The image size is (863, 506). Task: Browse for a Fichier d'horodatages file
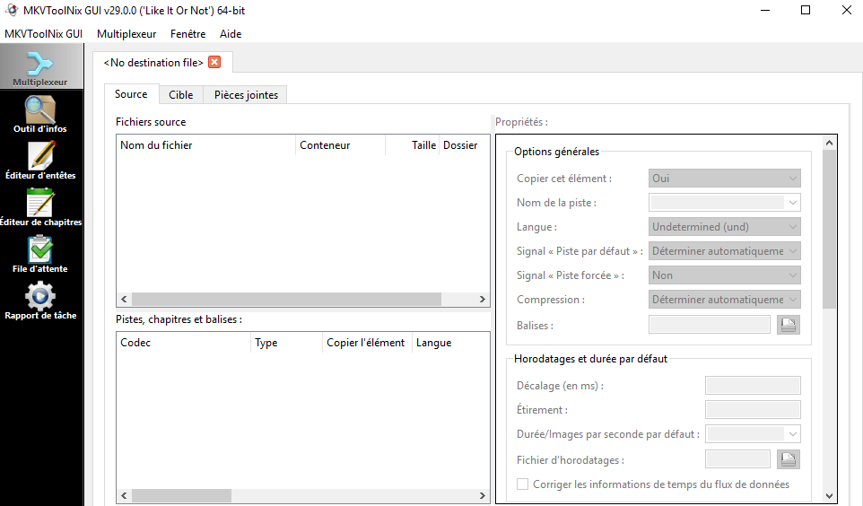click(x=789, y=459)
